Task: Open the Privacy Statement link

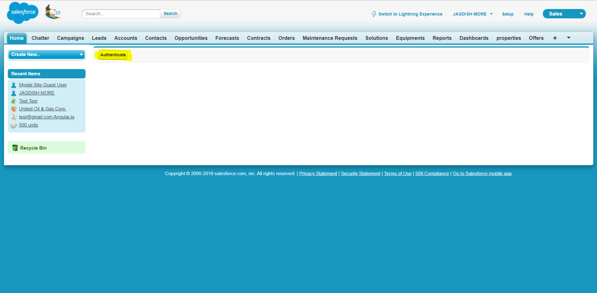Action: pyautogui.click(x=318, y=174)
